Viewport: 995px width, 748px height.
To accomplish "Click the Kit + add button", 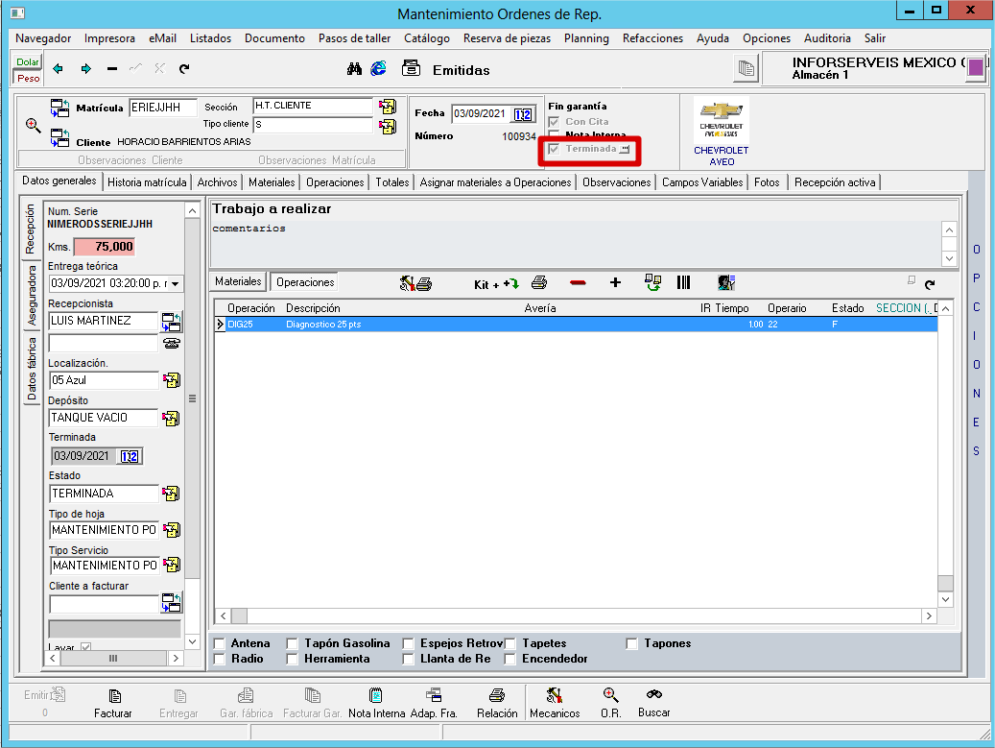I will pyautogui.click(x=496, y=283).
